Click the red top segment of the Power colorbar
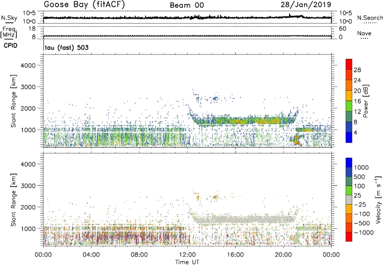Image resolution: width=383 pixels, height=265 pixels. pos(349,64)
